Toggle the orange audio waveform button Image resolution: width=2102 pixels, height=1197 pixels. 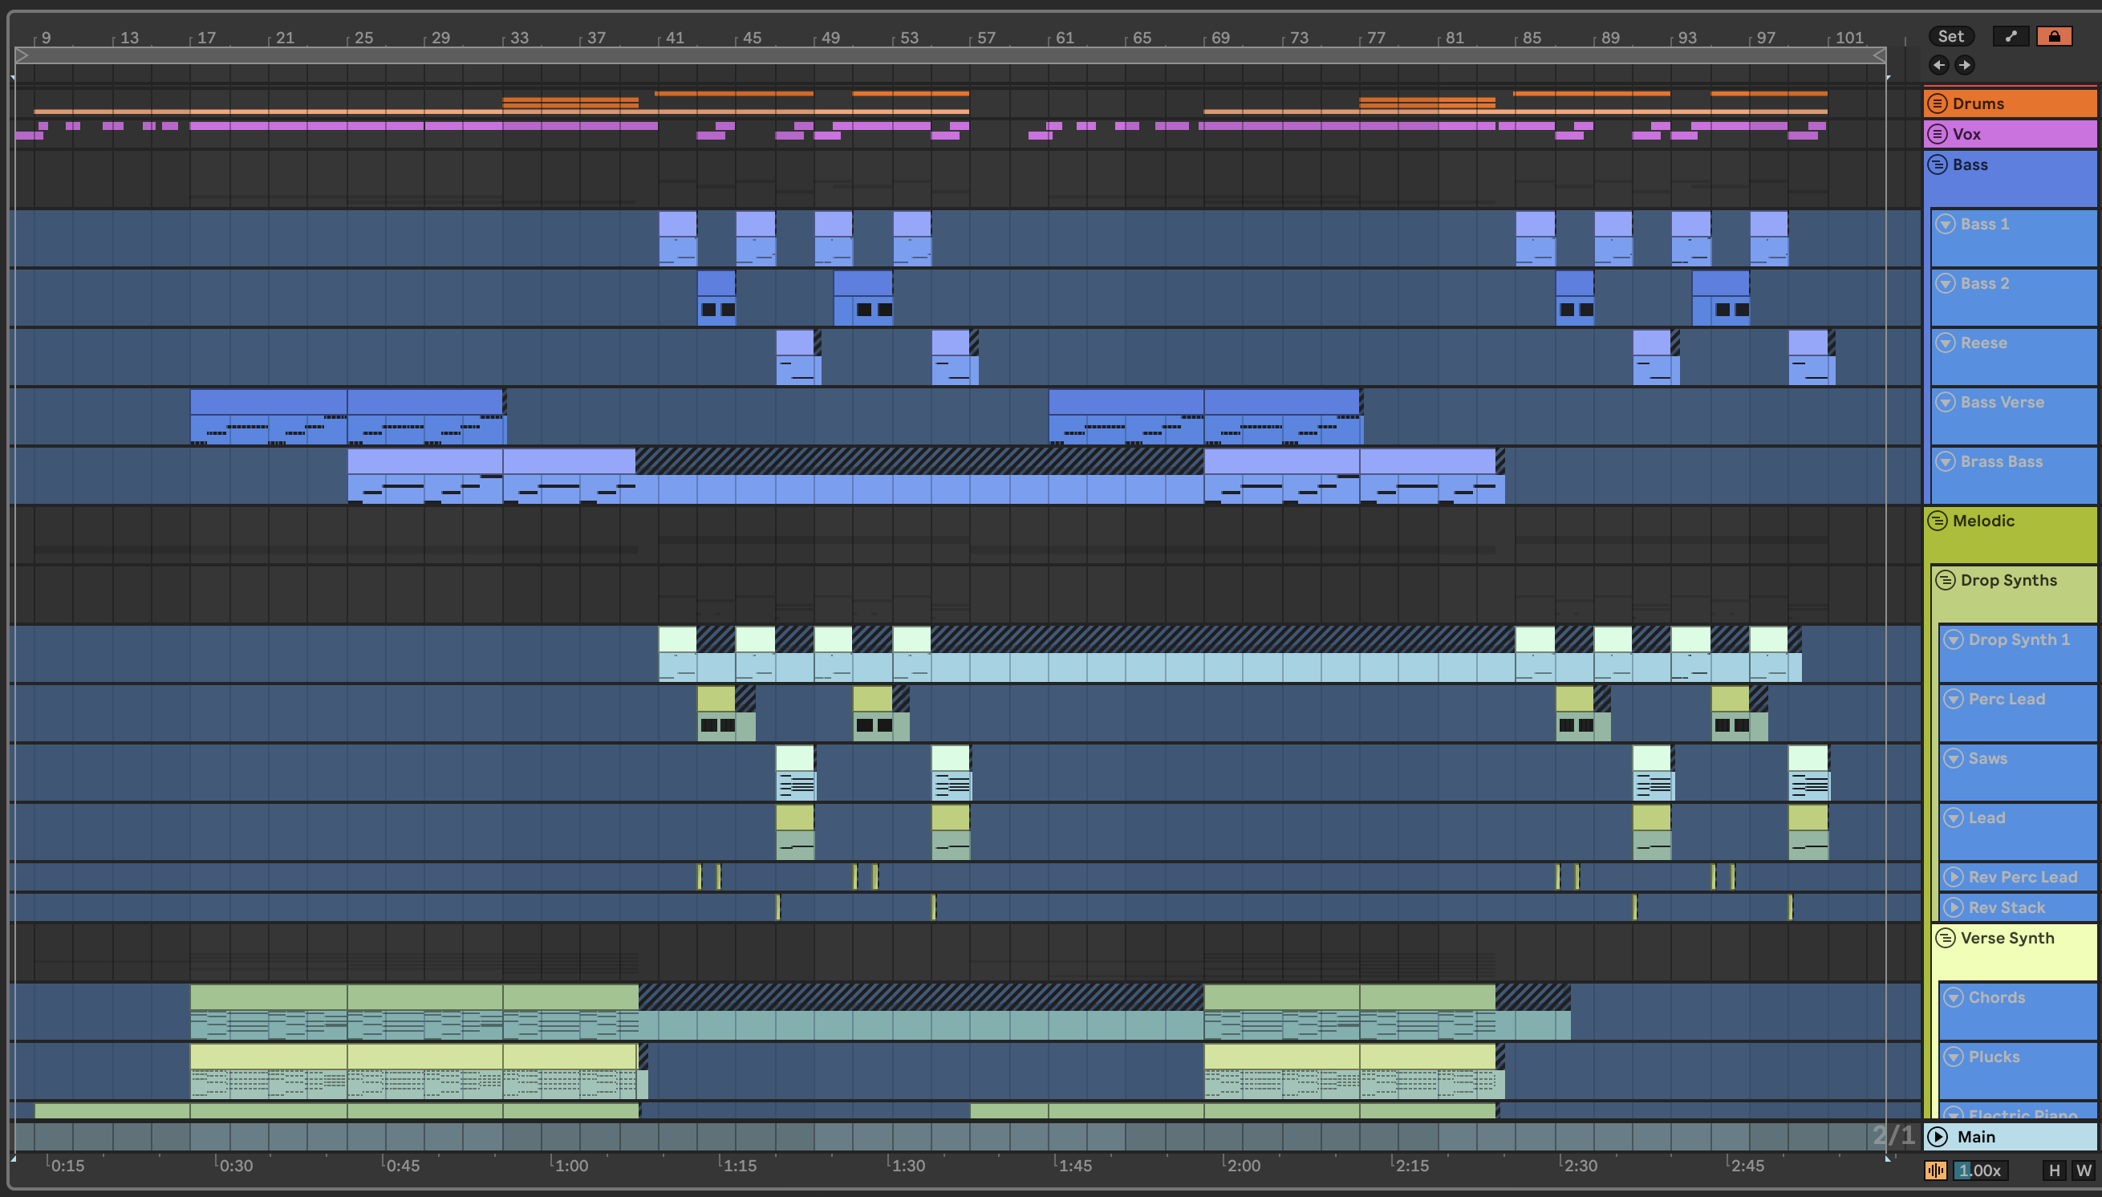click(1935, 1171)
